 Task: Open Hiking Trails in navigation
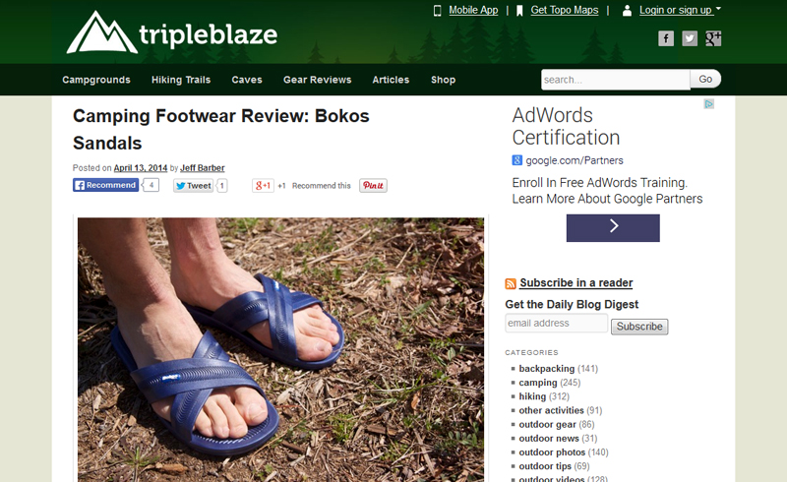[181, 80]
